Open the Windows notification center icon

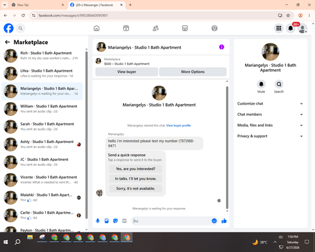coord(307,242)
